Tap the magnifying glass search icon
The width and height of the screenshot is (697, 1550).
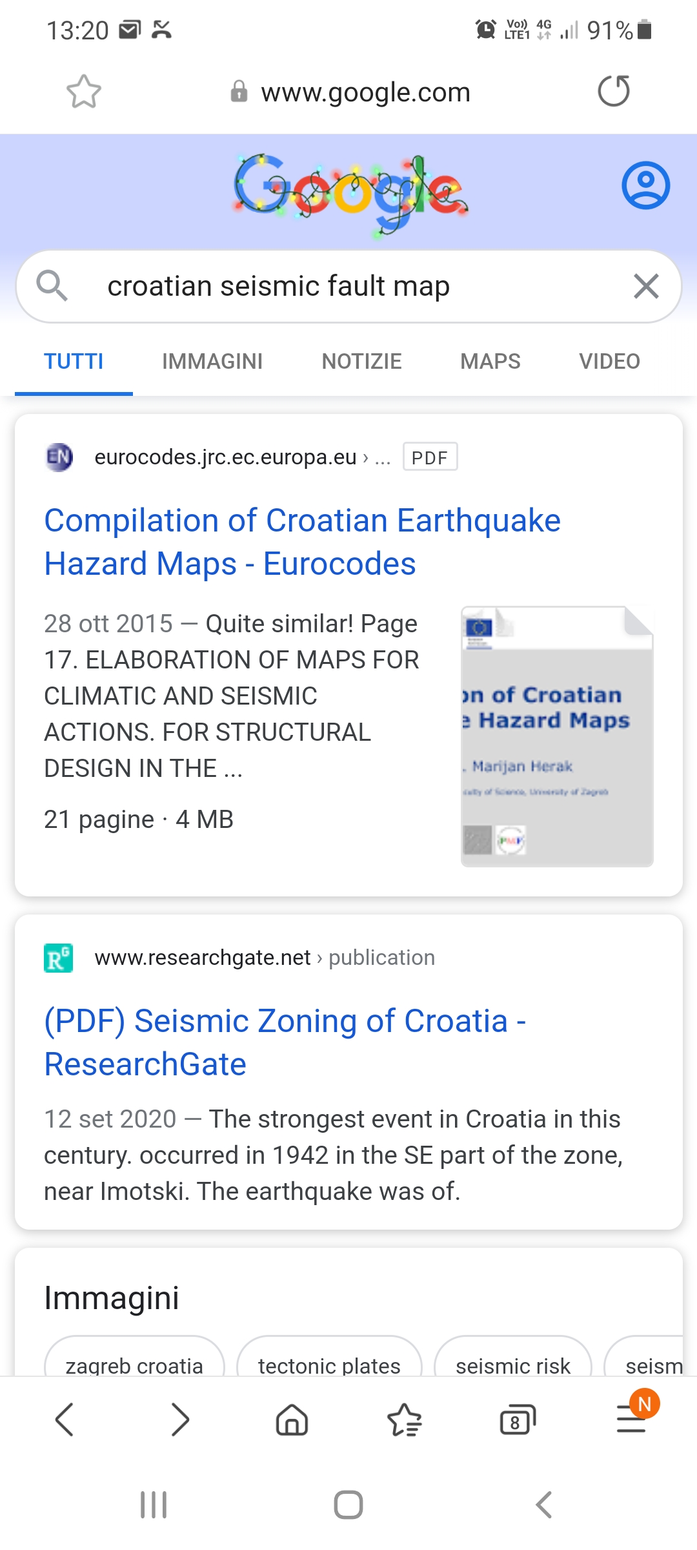click(52, 286)
